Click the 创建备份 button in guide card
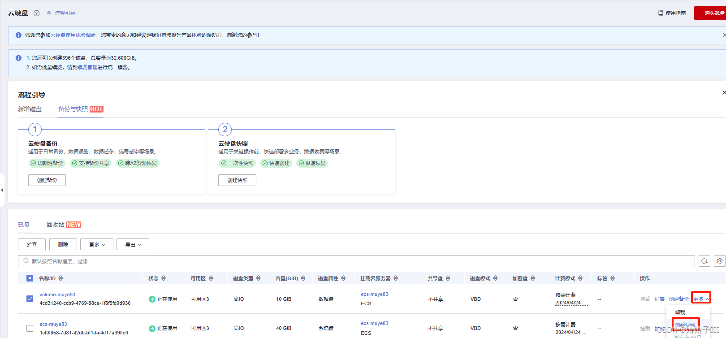Image resolution: width=726 pixels, height=338 pixels. [x=47, y=180]
